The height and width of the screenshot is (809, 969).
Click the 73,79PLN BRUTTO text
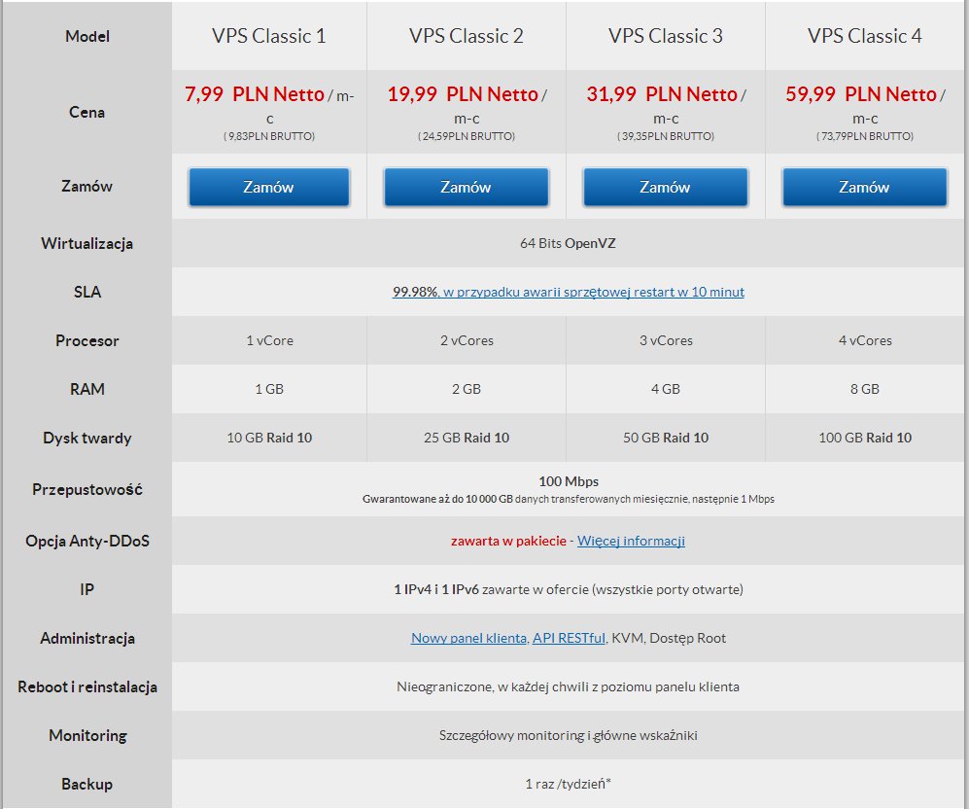[x=865, y=136]
